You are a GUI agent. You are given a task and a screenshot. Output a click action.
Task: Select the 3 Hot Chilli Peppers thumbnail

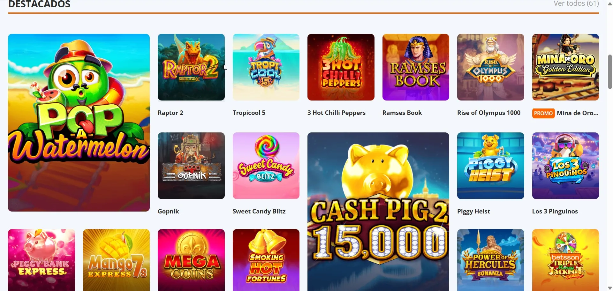click(x=341, y=67)
